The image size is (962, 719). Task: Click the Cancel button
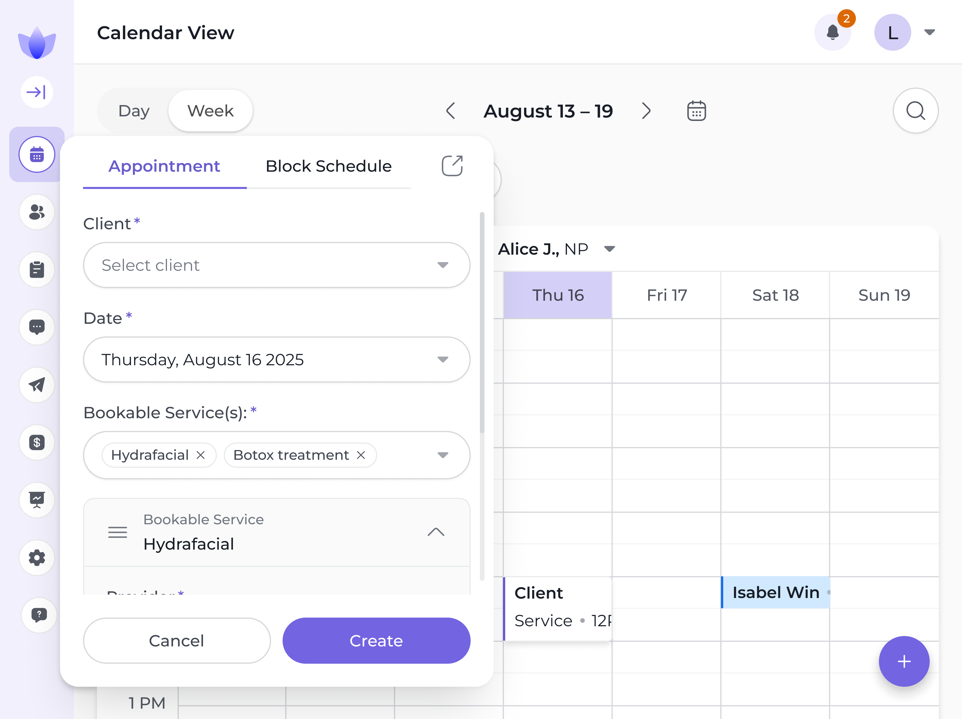tap(176, 641)
